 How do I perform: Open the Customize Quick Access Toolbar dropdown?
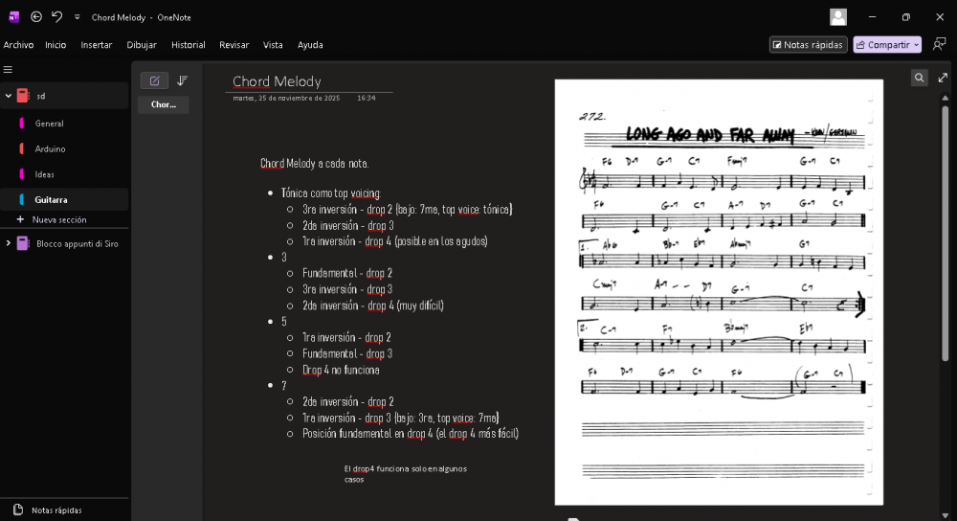click(x=78, y=16)
